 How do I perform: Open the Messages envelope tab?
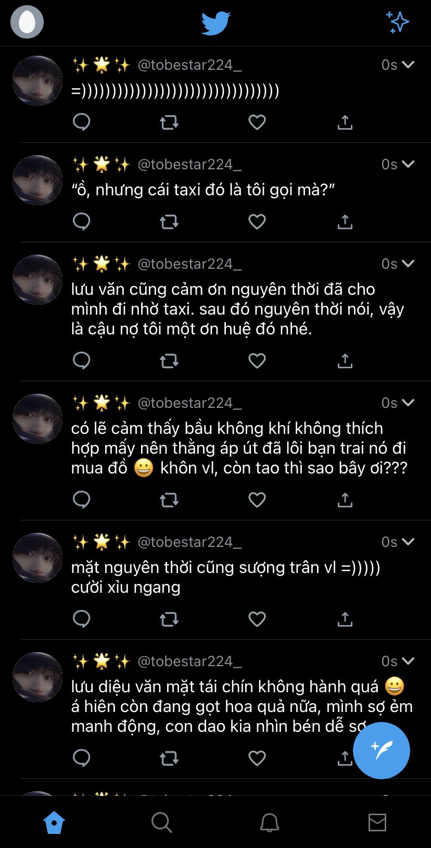pos(377,822)
